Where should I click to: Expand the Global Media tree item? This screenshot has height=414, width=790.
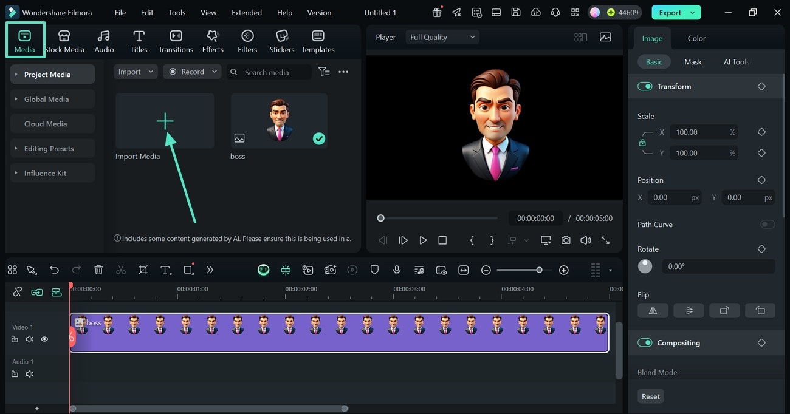click(x=16, y=99)
